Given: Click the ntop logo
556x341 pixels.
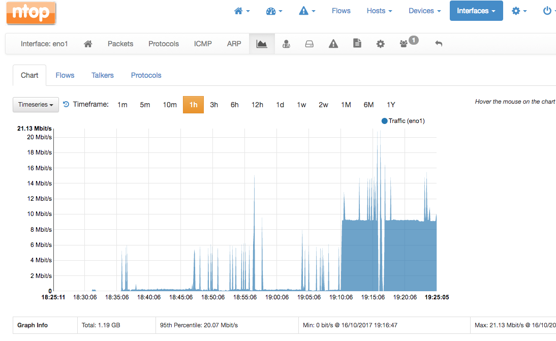Looking at the screenshot, I should click(x=30, y=14).
